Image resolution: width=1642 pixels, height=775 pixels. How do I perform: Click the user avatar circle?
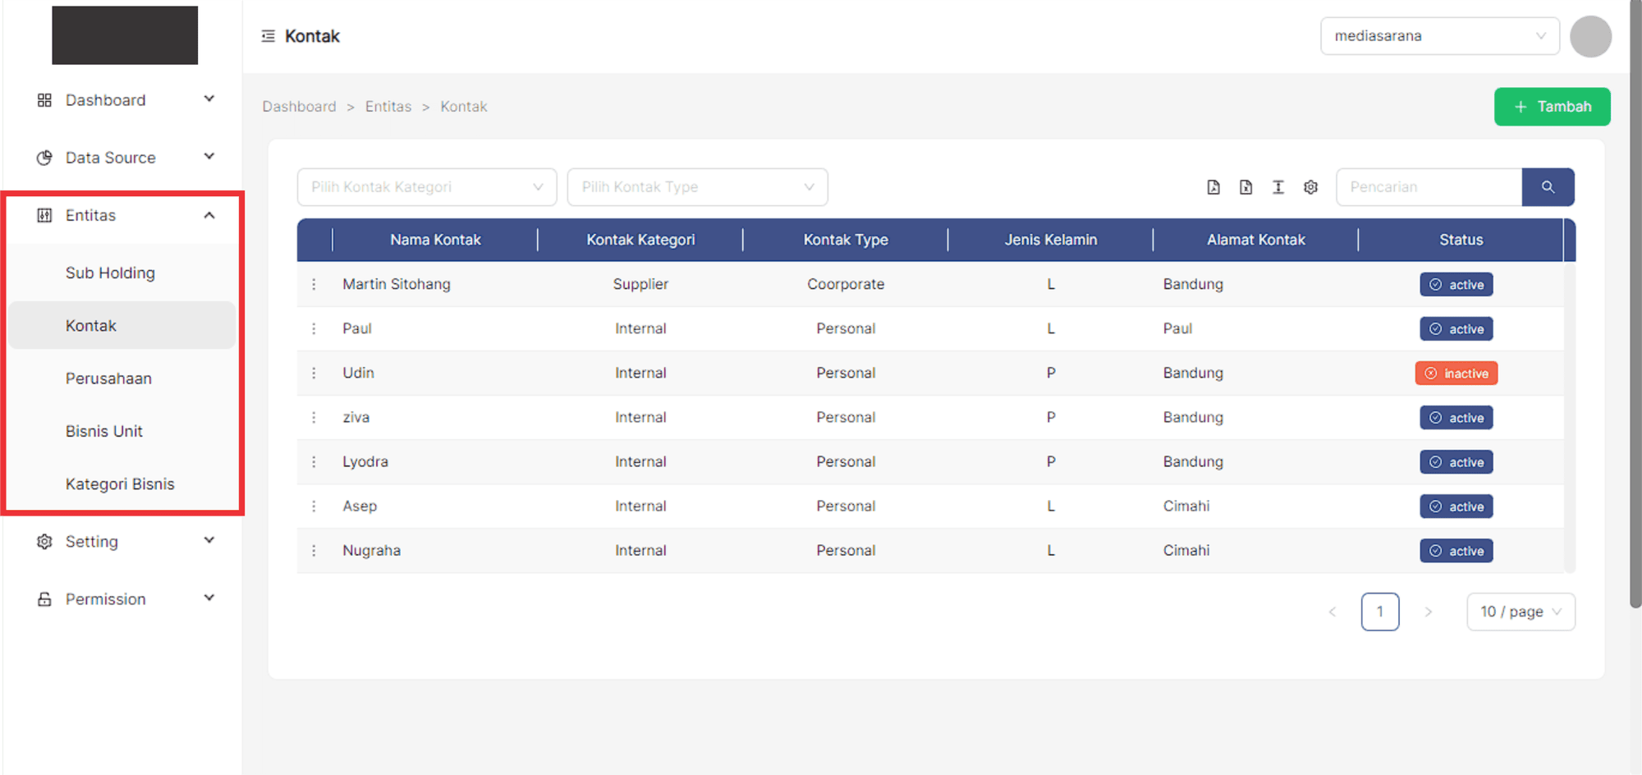pos(1590,36)
